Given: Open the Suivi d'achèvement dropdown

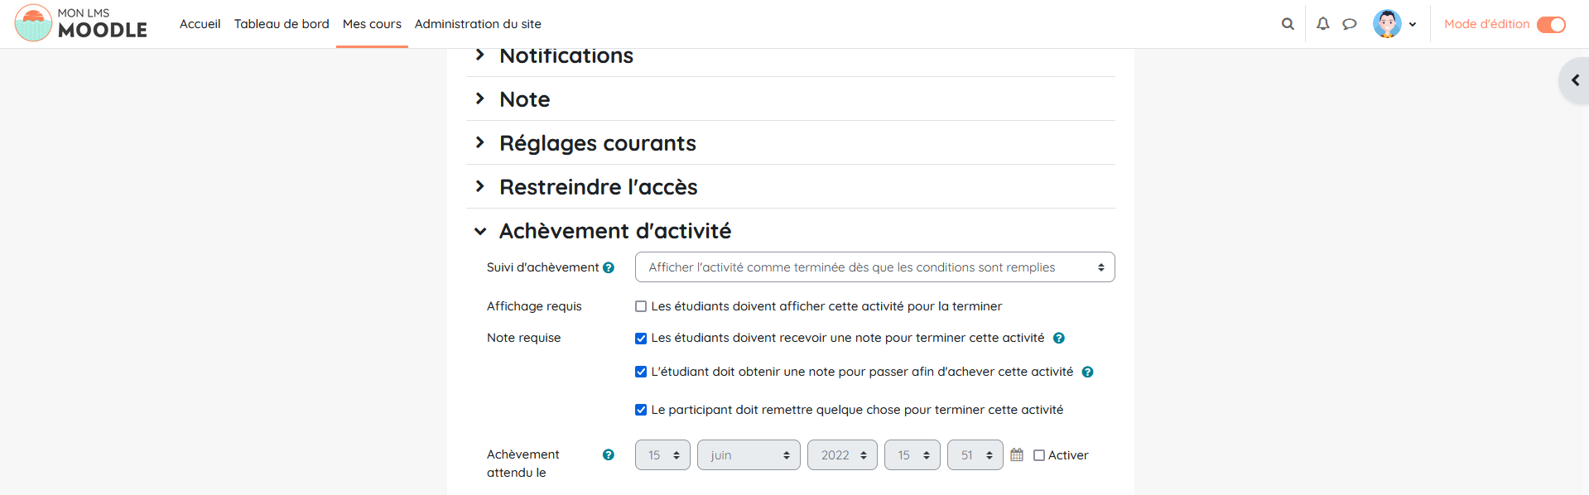Looking at the screenshot, I should 874,267.
